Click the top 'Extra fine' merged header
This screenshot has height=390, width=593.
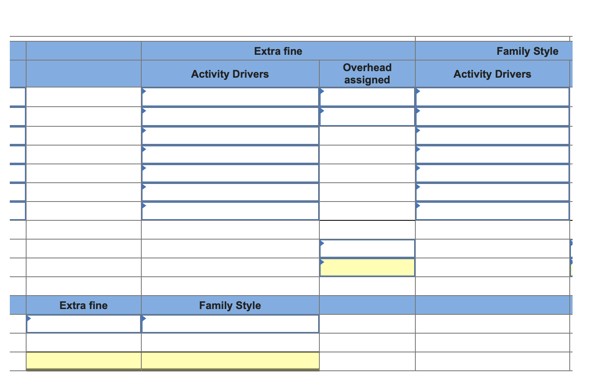(278, 51)
